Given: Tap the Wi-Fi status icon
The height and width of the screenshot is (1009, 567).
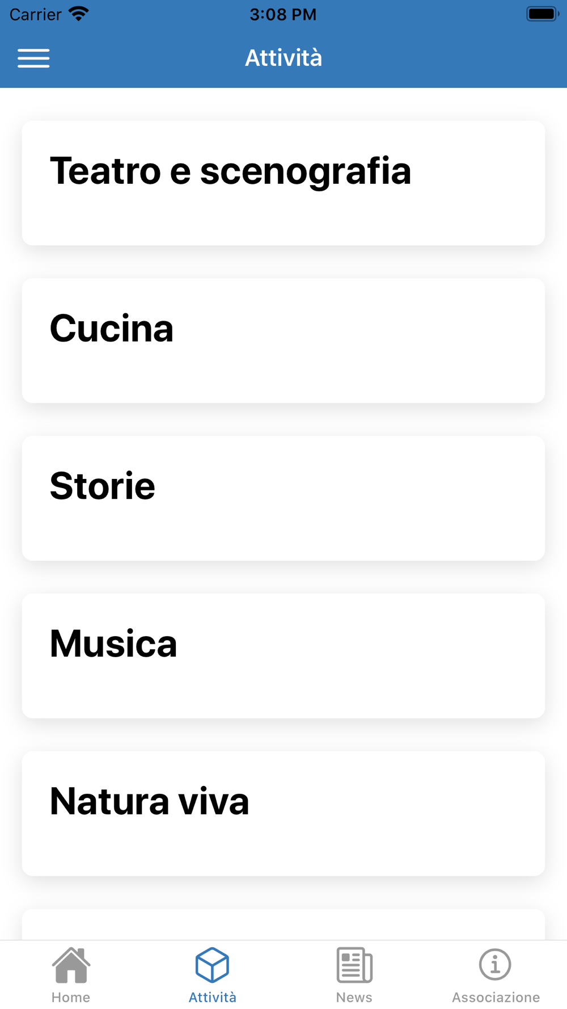Looking at the screenshot, I should (x=79, y=14).
